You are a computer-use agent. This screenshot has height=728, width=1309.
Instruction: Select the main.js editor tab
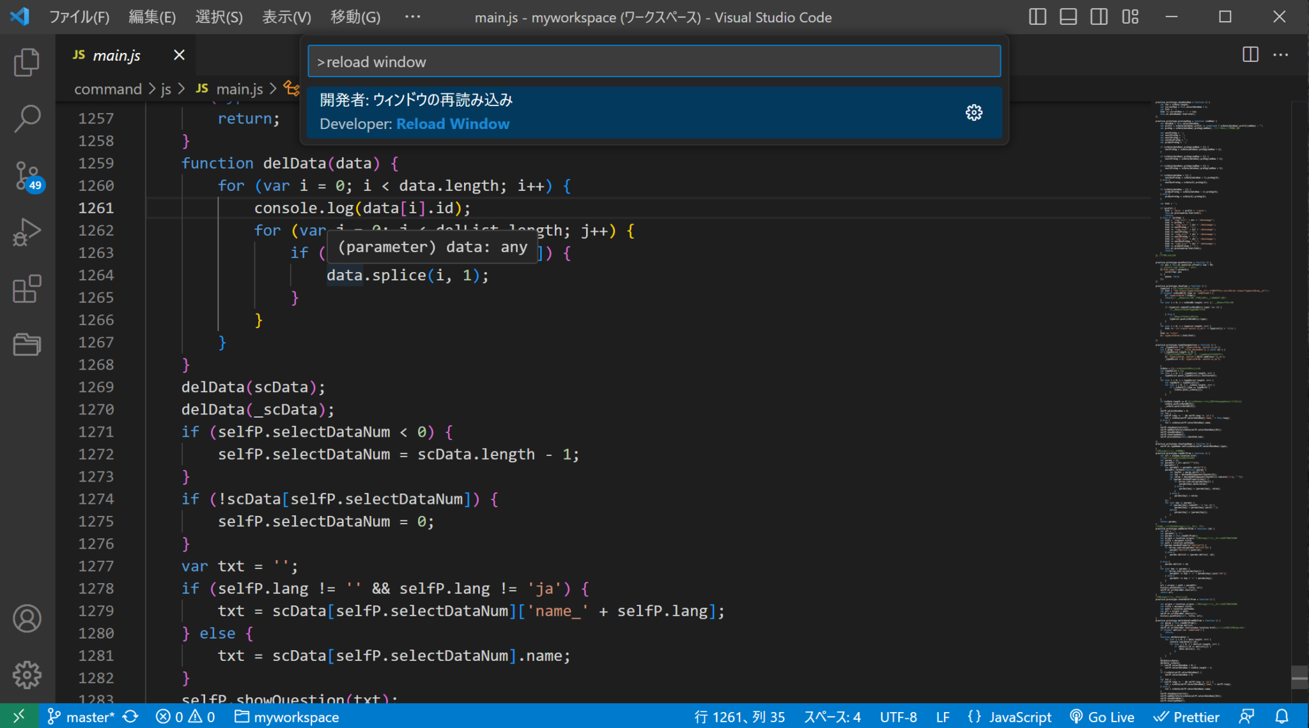pyautogui.click(x=116, y=56)
